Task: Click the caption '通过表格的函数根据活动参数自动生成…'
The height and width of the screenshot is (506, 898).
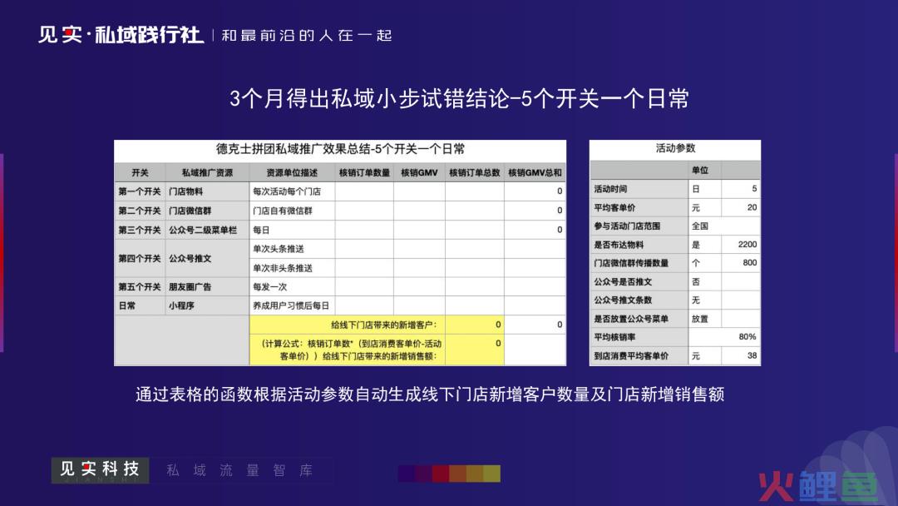Action: [430, 394]
